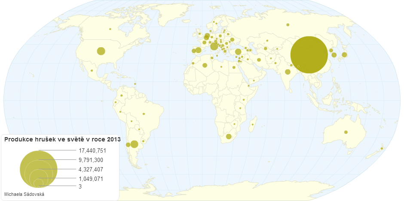The height and width of the screenshot is (201, 404).
Task: Click the large bubble over Italy
Action: pyautogui.click(x=214, y=46)
